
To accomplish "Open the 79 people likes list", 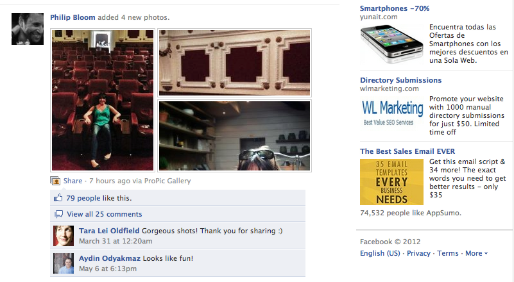I will tap(83, 198).
